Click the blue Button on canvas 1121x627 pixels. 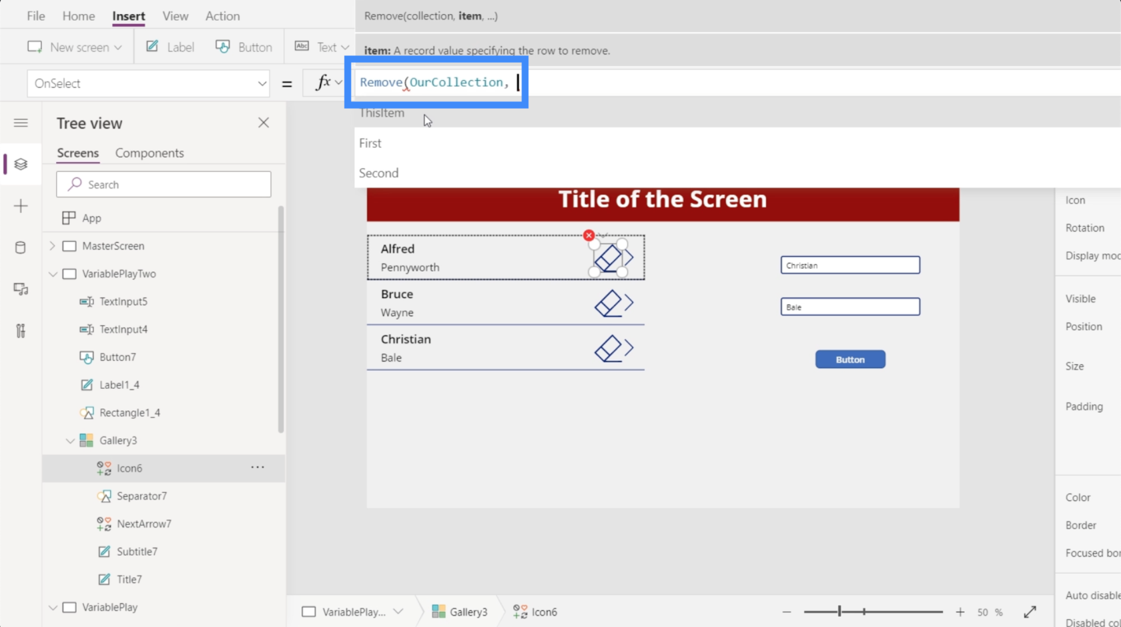pyautogui.click(x=850, y=360)
